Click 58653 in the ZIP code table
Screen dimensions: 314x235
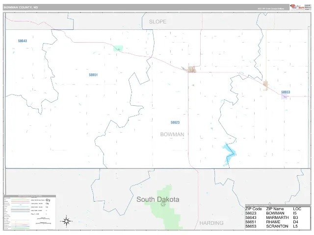[x=251, y=226]
